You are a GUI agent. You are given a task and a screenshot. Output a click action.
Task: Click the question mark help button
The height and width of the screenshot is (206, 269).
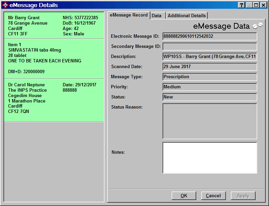coord(241,5)
